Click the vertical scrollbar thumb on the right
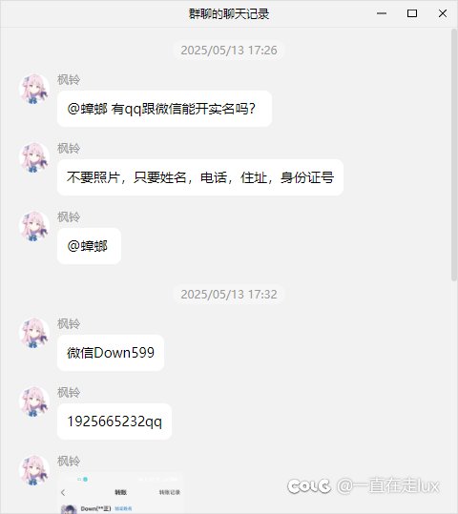Image resolution: width=458 pixels, height=514 pixels. point(454,154)
